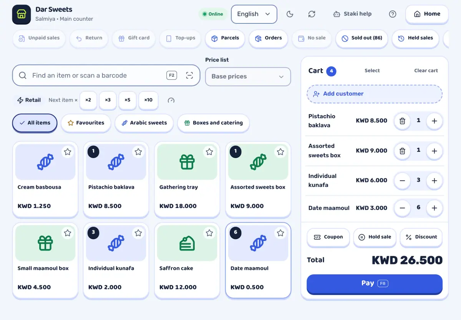Open barcode scanner icon in search field
The image size is (461, 320).
click(x=189, y=75)
